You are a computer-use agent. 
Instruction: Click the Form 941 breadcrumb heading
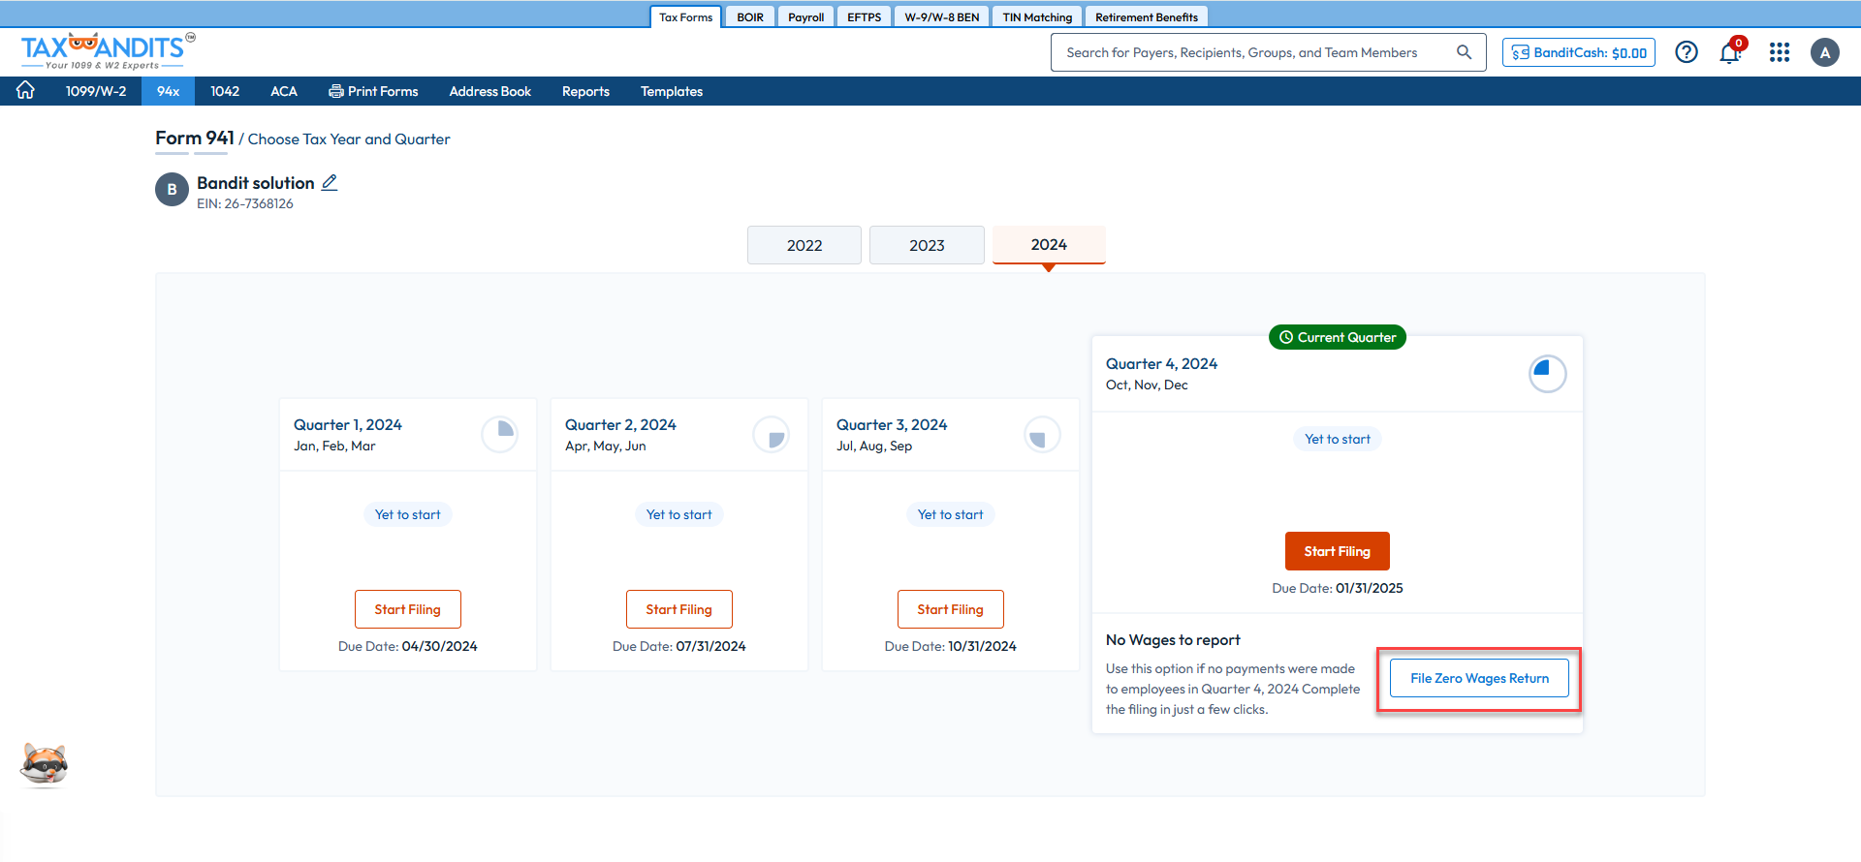195,139
